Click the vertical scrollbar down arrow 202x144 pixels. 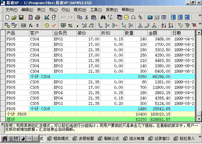click(199, 119)
